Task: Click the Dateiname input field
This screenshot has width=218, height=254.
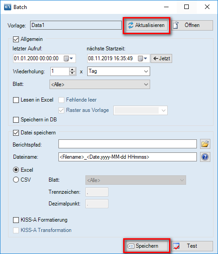Action: (128, 157)
